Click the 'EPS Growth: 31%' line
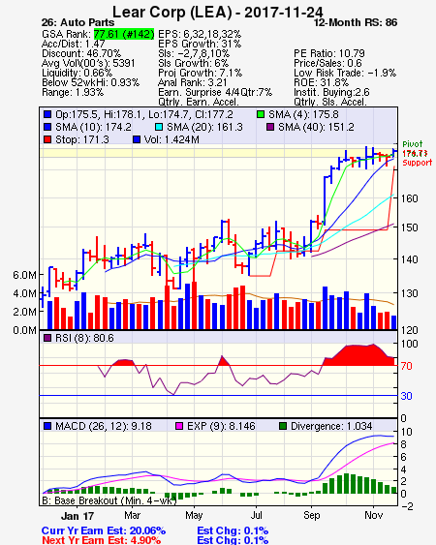 pos(200,44)
